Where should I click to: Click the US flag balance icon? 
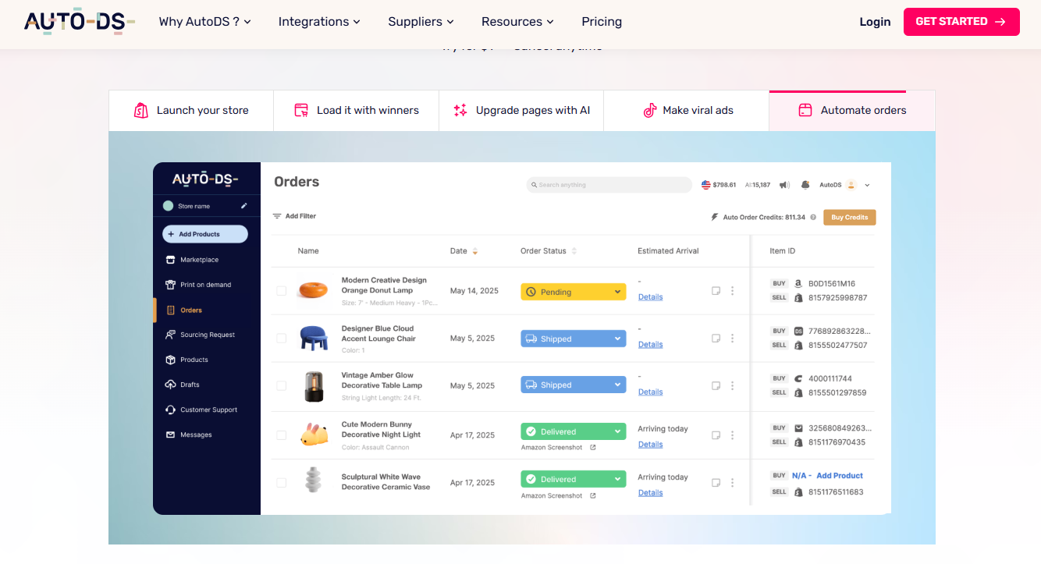pos(706,185)
